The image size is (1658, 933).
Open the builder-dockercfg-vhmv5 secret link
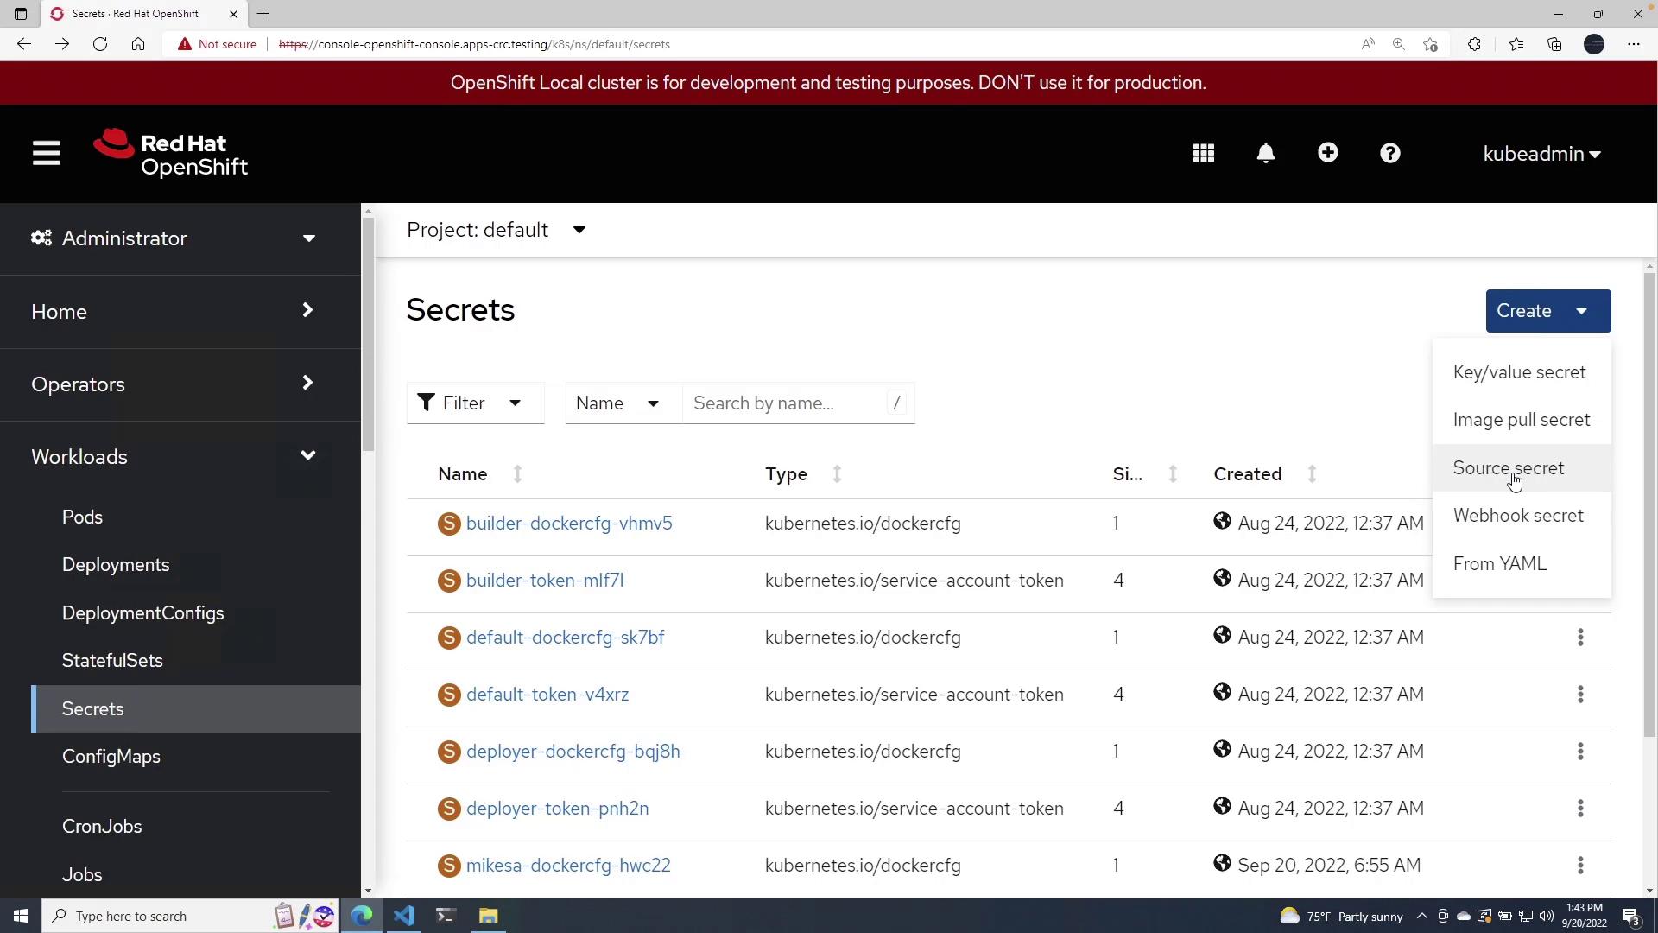pos(569,524)
